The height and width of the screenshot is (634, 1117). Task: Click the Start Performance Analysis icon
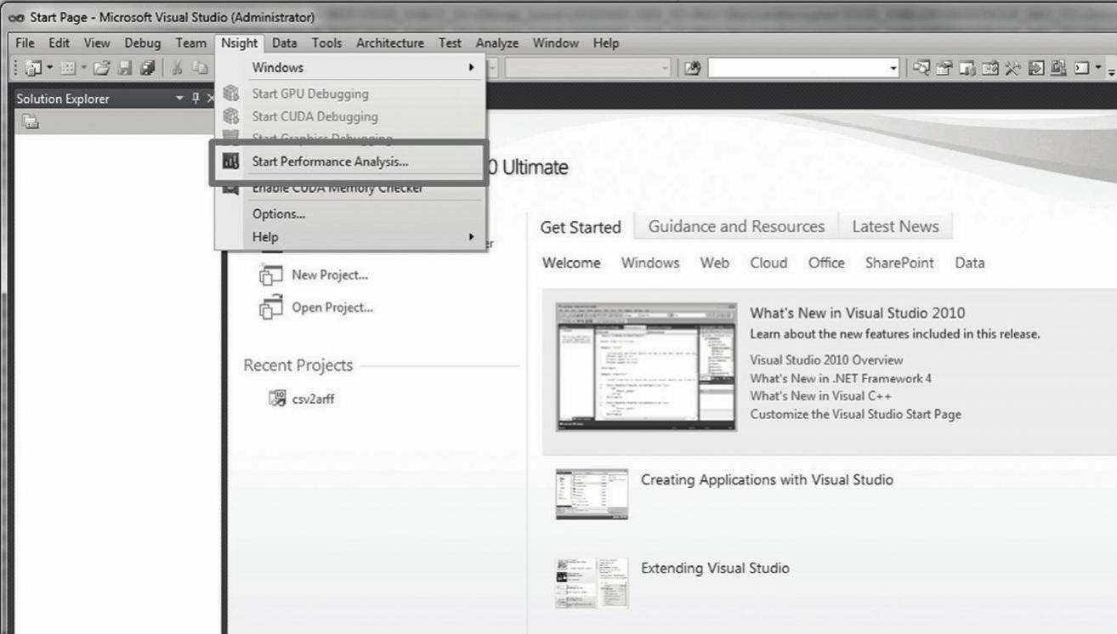click(230, 161)
